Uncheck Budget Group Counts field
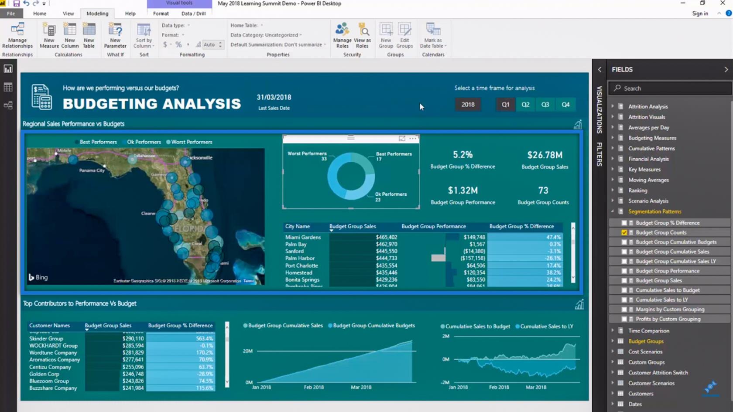 pyautogui.click(x=624, y=232)
